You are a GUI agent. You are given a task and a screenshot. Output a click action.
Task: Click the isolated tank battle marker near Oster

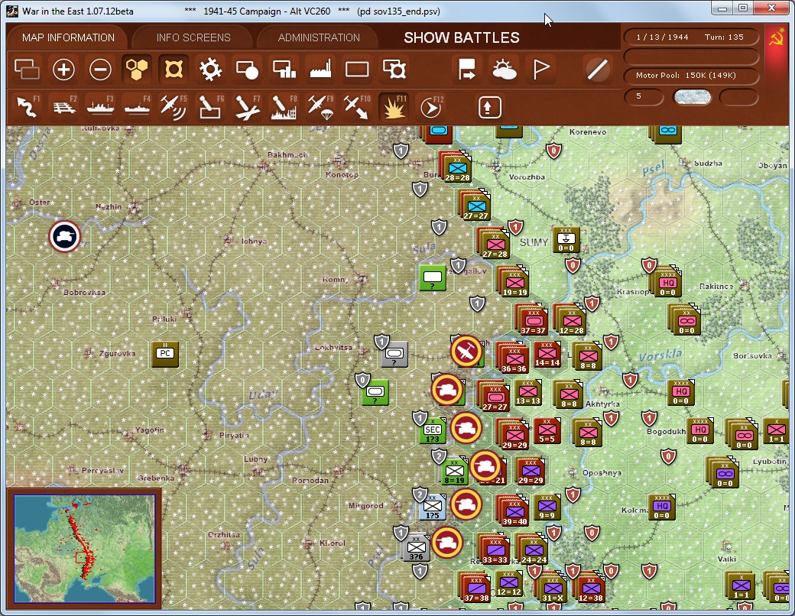coord(64,236)
